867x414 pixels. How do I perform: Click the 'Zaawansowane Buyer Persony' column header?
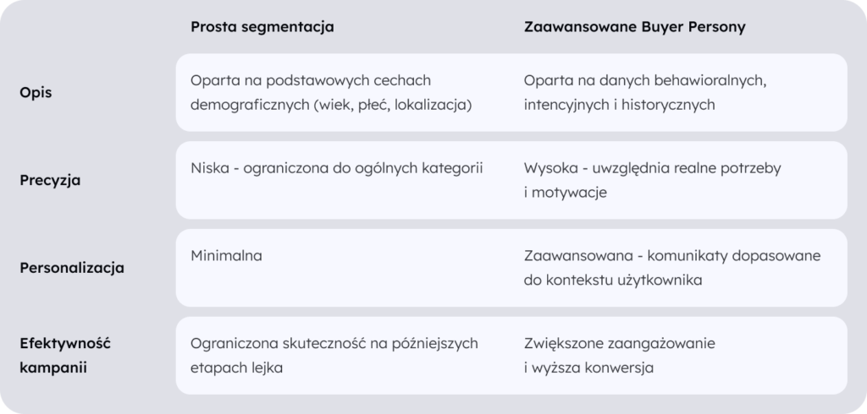point(635,27)
